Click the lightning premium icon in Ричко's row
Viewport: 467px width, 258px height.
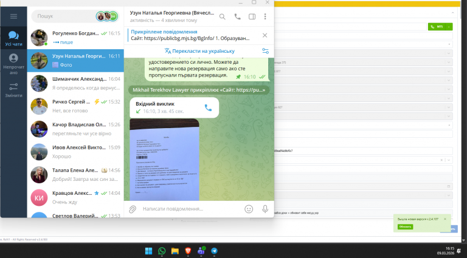97,101
